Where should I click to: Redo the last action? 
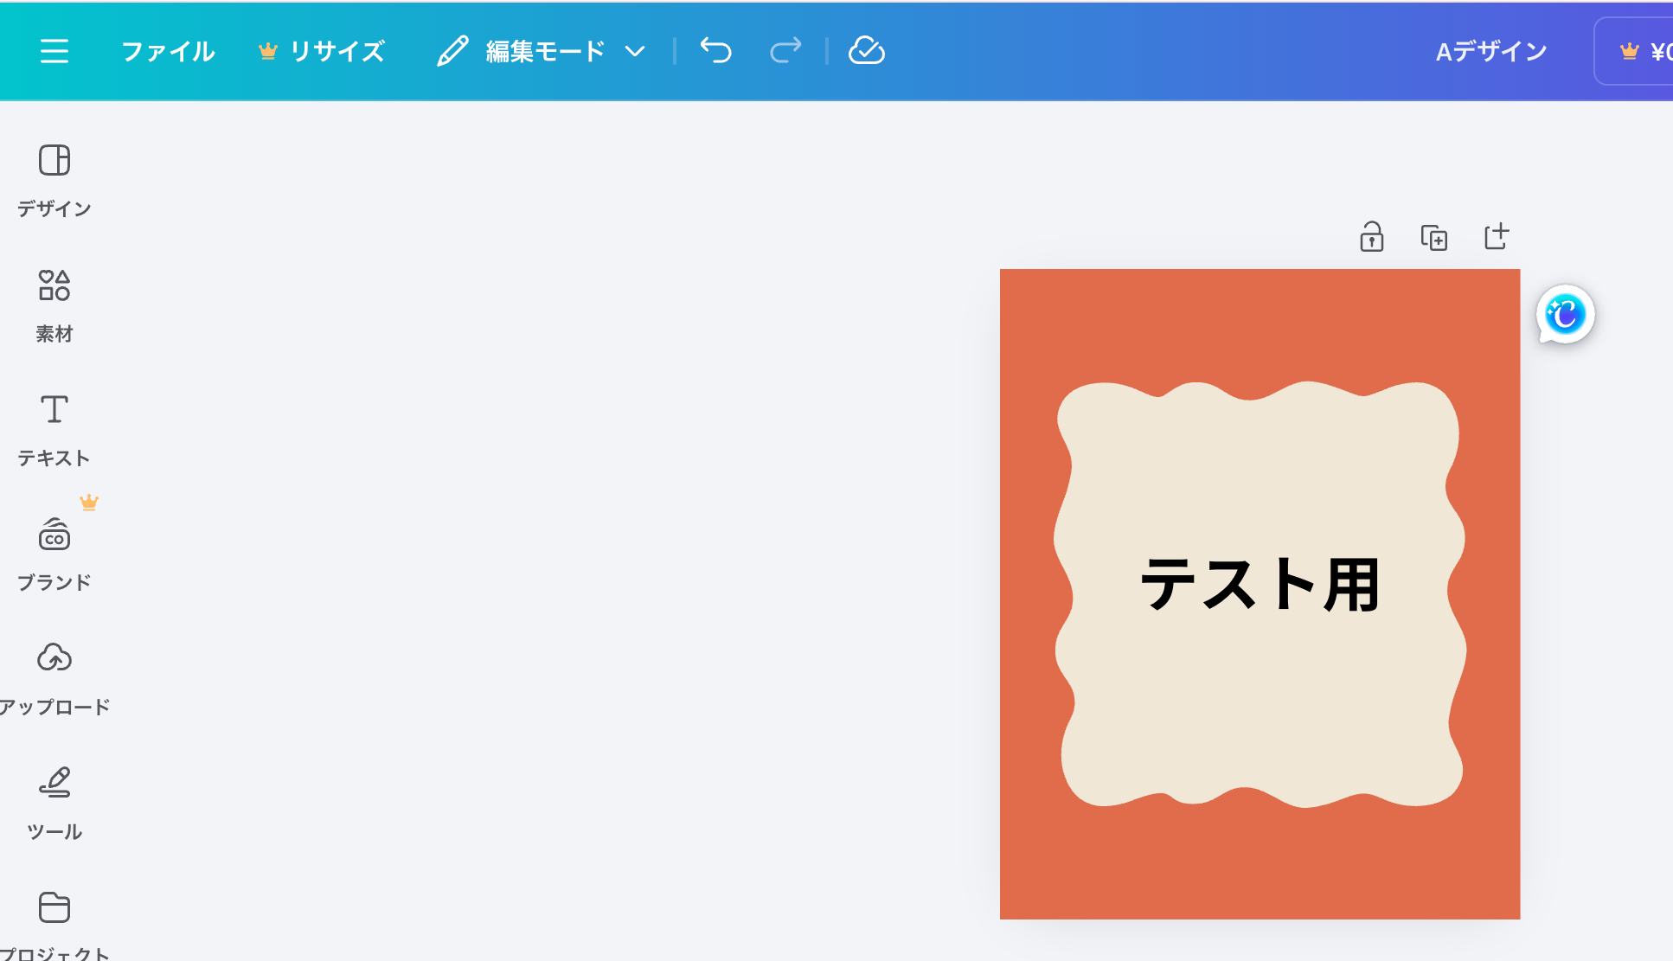(785, 51)
